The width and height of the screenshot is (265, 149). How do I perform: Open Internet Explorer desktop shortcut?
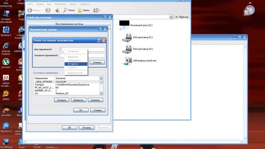(6, 49)
